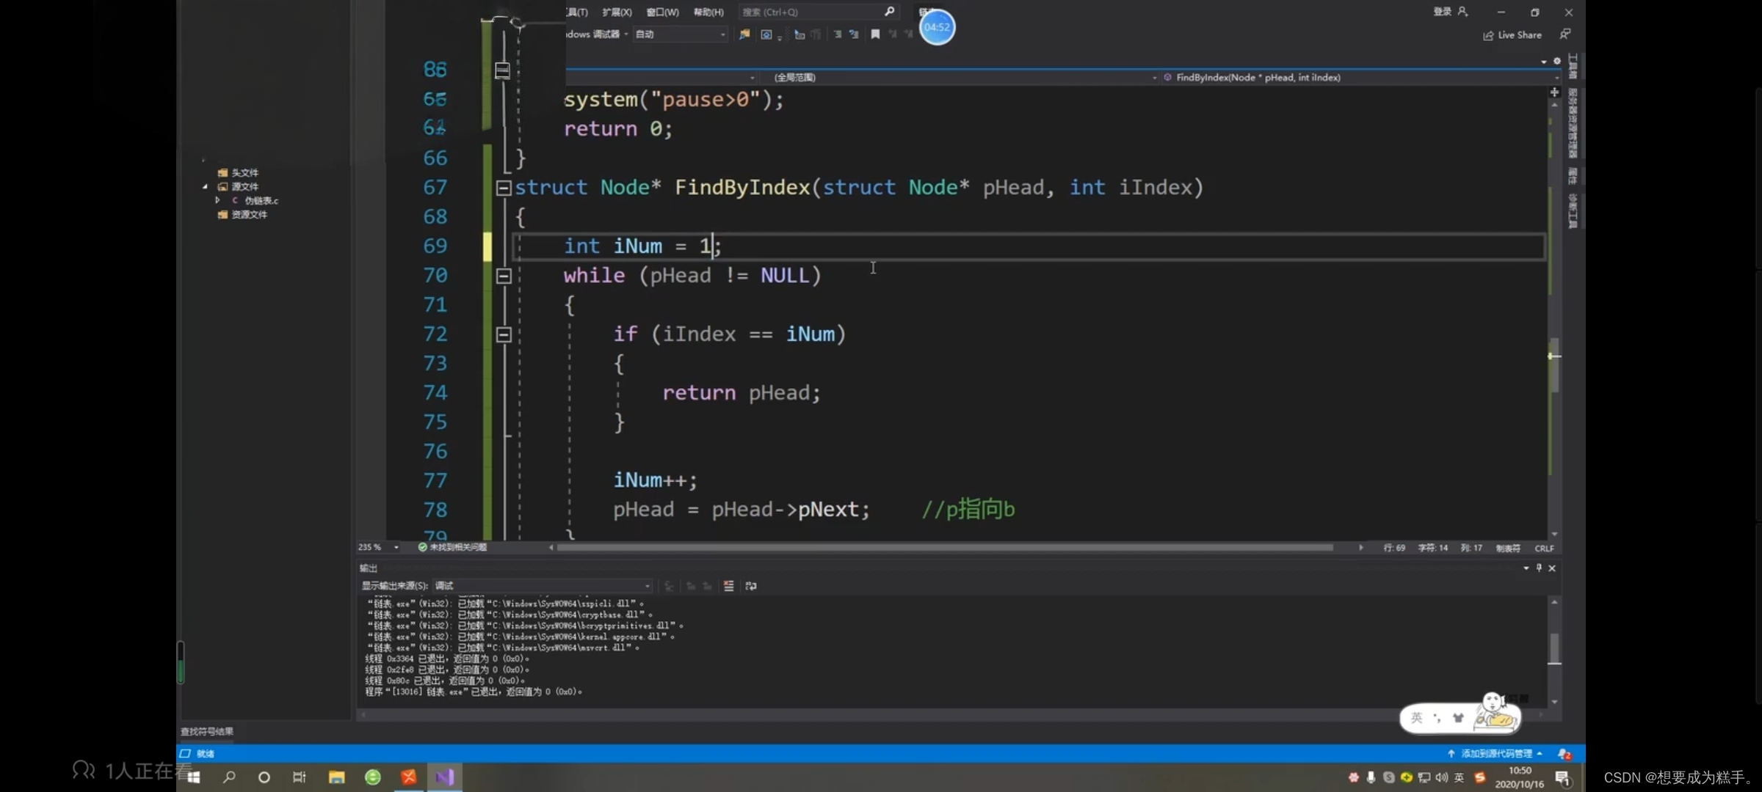Click the editor vertical scrollbar thumb
Screen dimensions: 1762x792
pos(1554,364)
